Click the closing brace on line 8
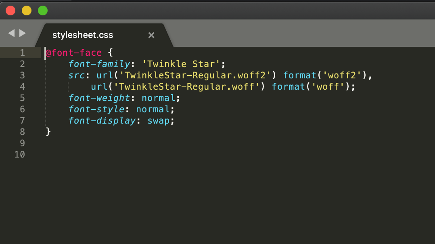Image resolution: width=435 pixels, height=244 pixels. (48, 132)
